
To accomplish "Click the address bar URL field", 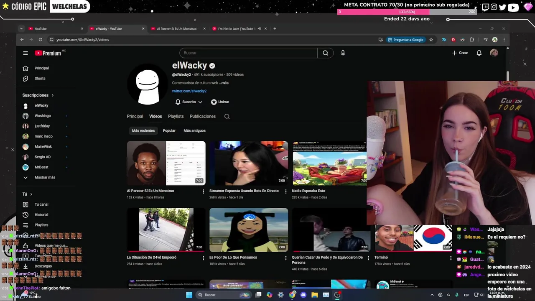I will (x=209, y=40).
